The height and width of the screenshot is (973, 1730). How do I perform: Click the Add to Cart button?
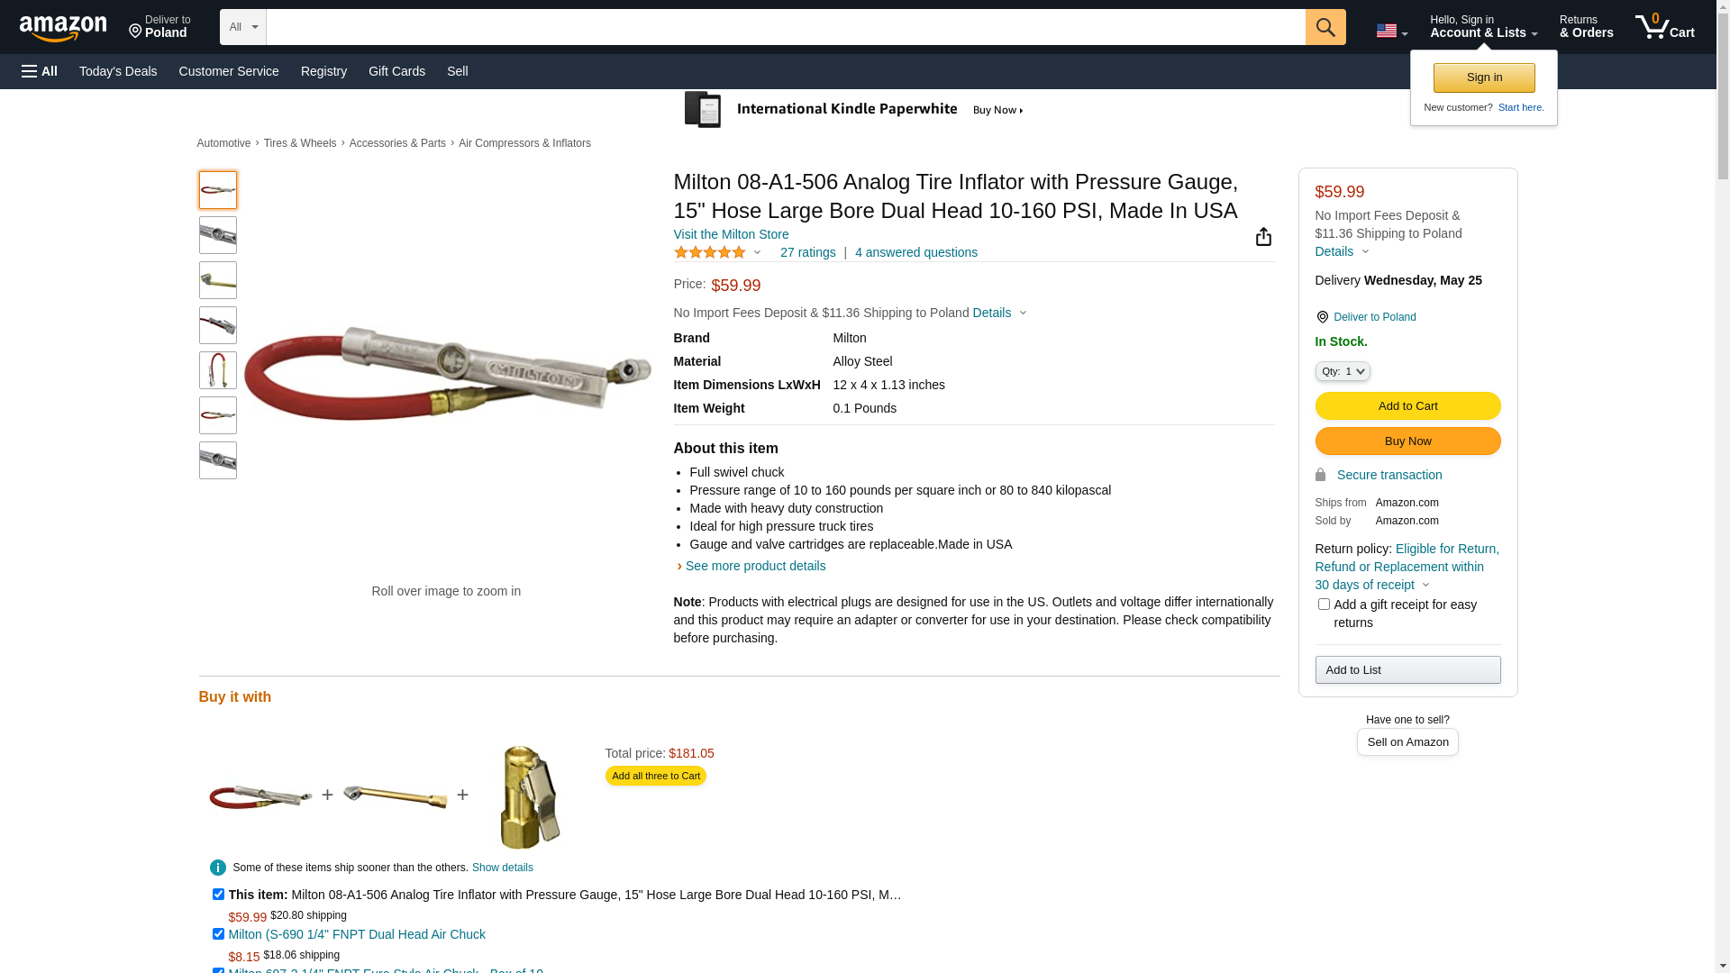click(1407, 406)
